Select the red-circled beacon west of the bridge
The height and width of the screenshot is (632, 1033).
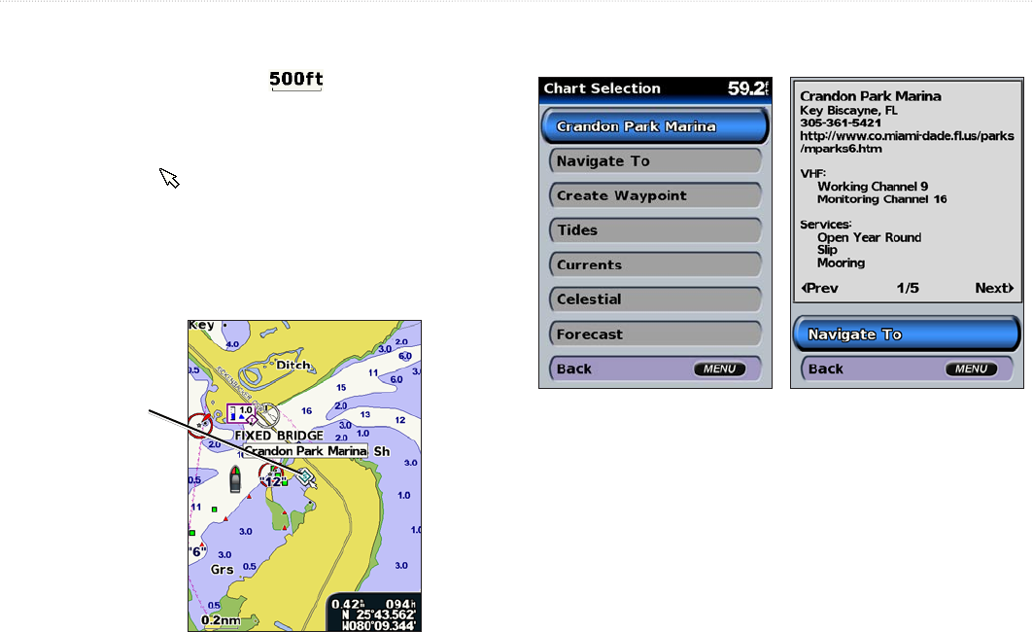(200, 425)
